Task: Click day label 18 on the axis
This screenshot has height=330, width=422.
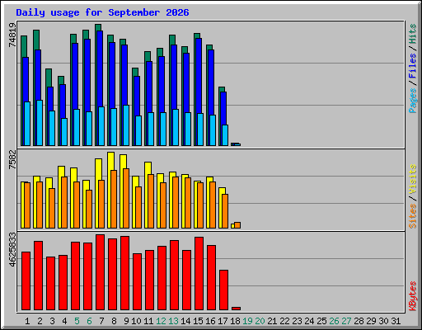Action: tap(235, 321)
